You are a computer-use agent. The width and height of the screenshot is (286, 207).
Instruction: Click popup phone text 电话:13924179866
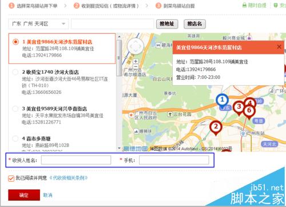click(196, 69)
